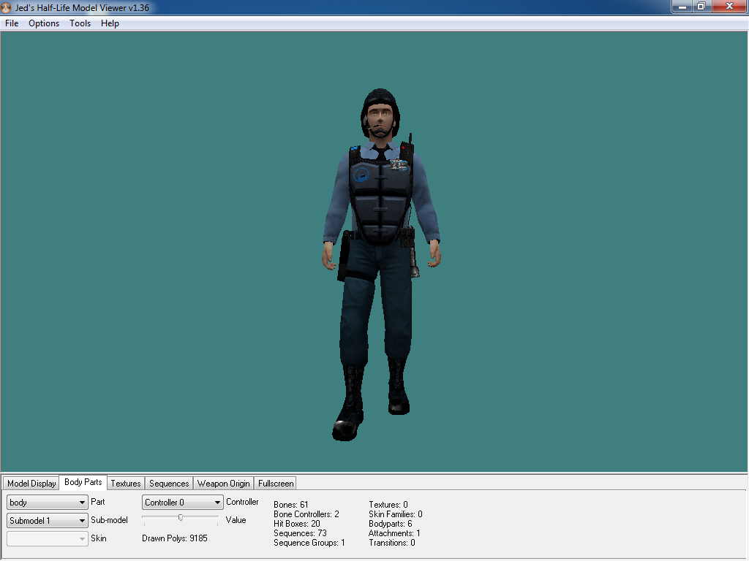Screen dimensions: 749x561
Task: Click the 'Controller' label
Action: 242,502
